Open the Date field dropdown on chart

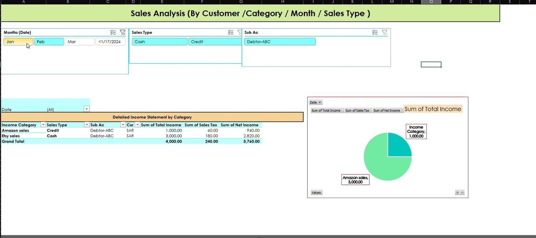[x=316, y=103]
